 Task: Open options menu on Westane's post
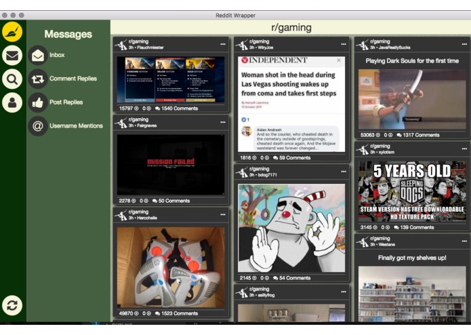click(x=464, y=241)
